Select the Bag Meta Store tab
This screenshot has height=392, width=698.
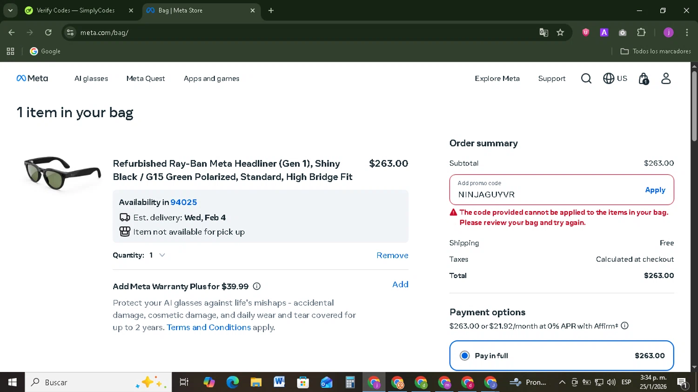point(201,10)
